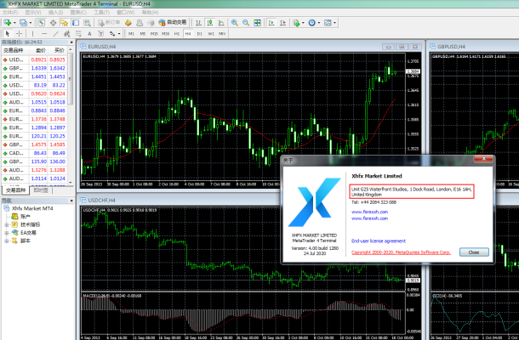The height and width of the screenshot is (340, 519).
Task: Switch to candlestick chart display icon
Action: point(210,23)
